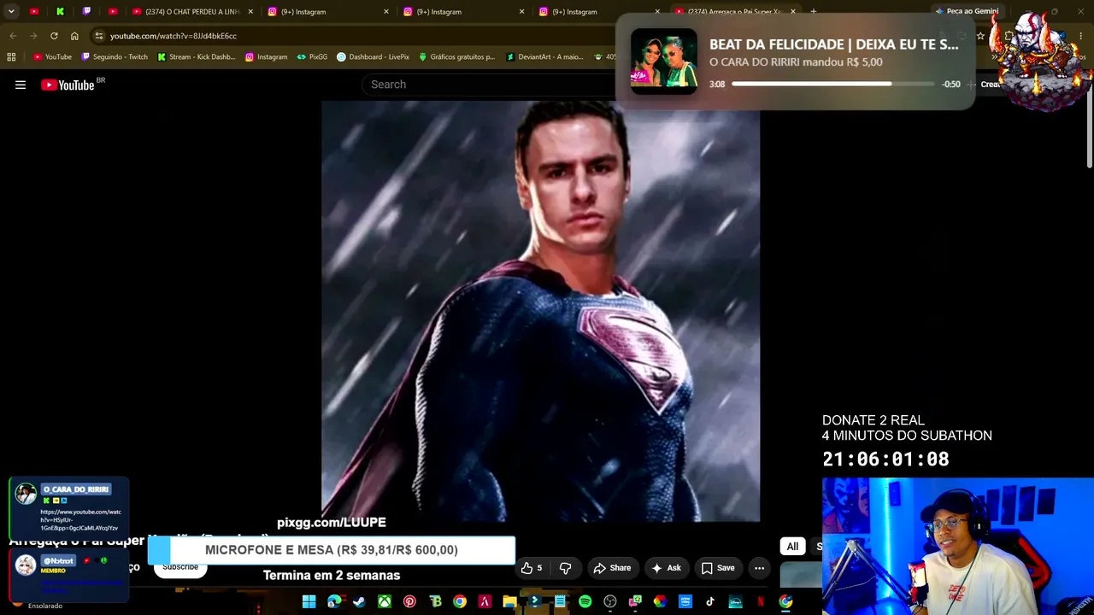The width and height of the screenshot is (1094, 615).
Task: Save video to a playlist
Action: coord(718,568)
